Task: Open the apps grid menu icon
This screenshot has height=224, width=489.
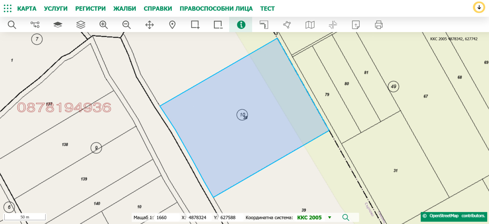Action: [8, 8]
